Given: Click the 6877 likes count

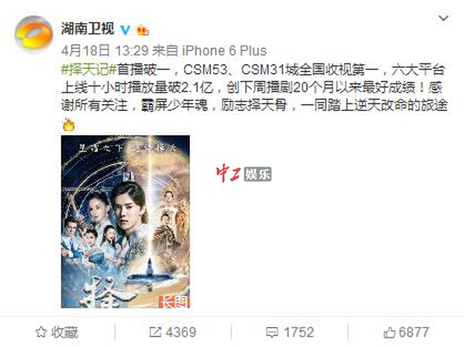Looking at the screenshot, I should coord(414,333).
